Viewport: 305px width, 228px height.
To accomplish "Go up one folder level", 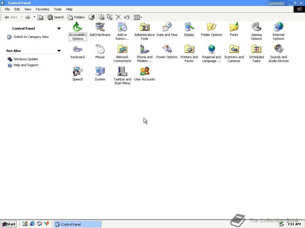I will [x=40, y=17].
